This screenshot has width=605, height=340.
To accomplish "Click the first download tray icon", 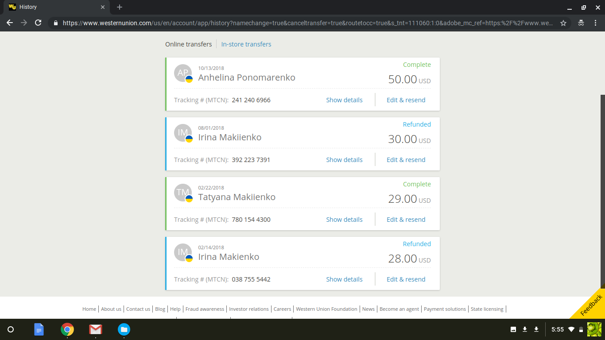I will (x=525, y=329).
